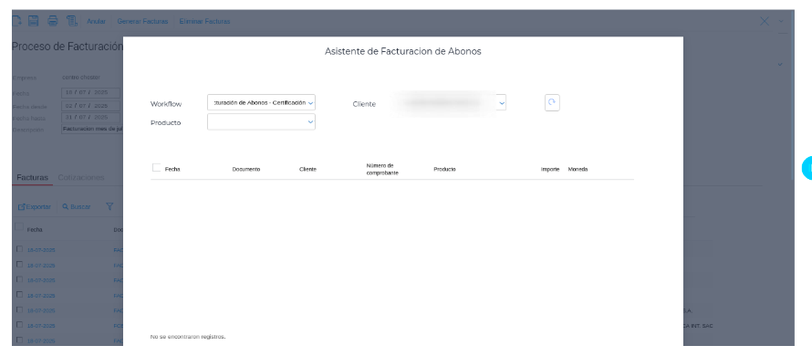
Task: Select the Facturas tab
Action: pos(32,177)
